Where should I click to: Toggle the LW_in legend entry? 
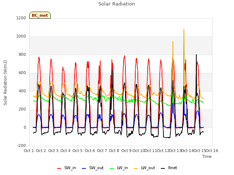pos(119,168)
